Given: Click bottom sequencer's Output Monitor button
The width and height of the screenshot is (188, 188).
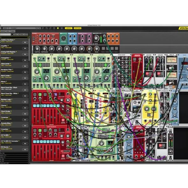Looking at the screenshot, I should 63,156.
